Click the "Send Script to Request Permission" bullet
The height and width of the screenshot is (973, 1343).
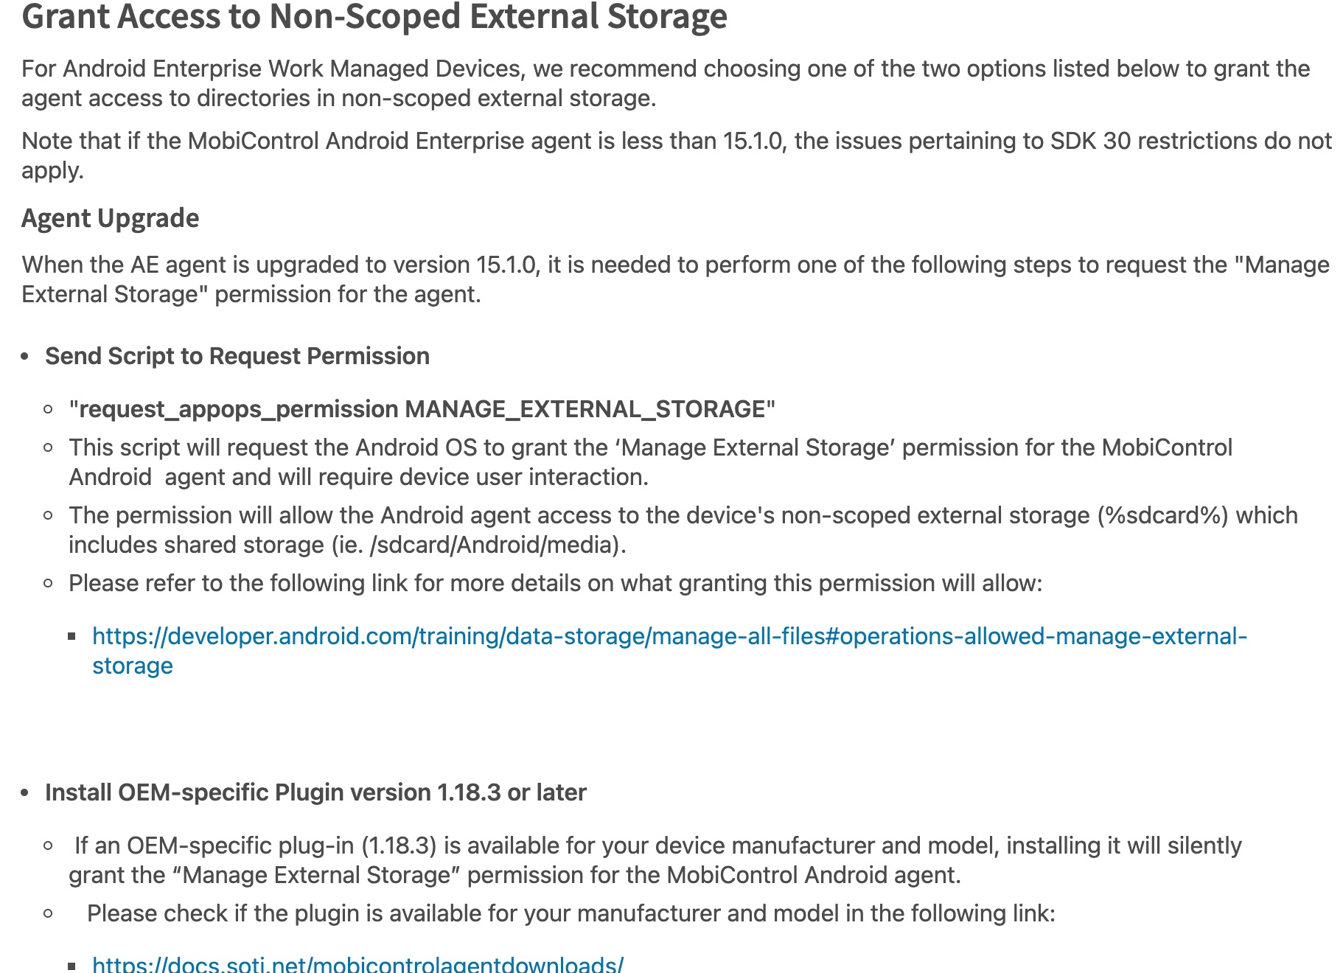click(237, 356)
